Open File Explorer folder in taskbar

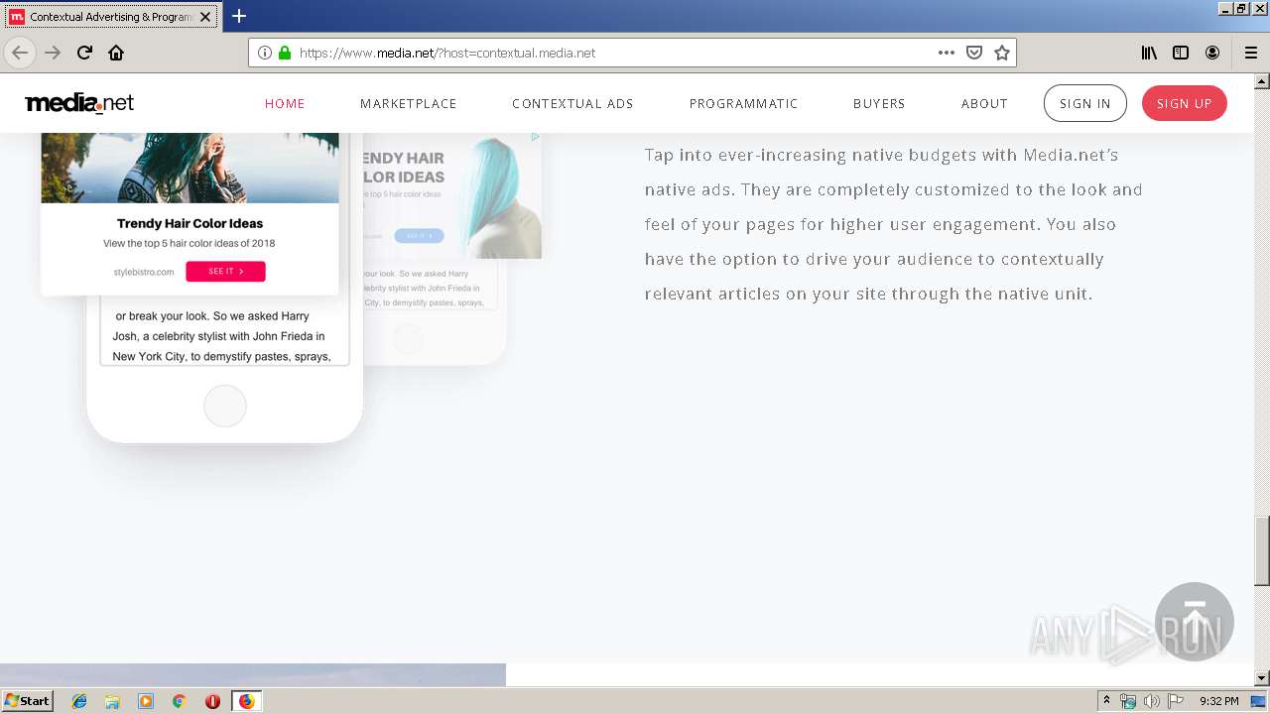point(113,701)
